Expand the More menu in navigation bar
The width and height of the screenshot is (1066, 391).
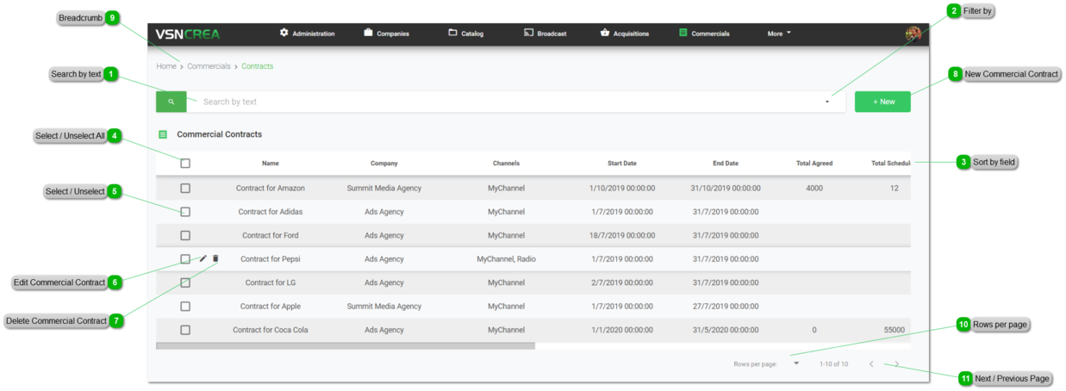(778, 34)
